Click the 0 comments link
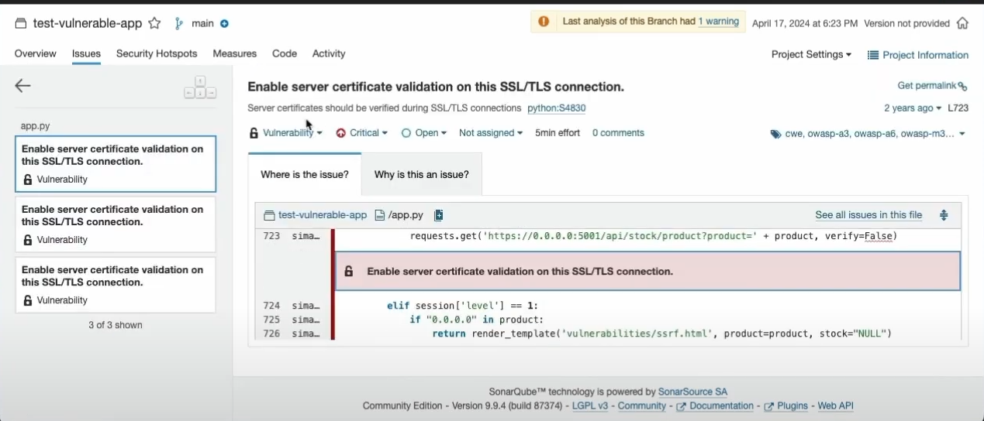The height and width of the screenshot is (421, 984). click(618, 133)
